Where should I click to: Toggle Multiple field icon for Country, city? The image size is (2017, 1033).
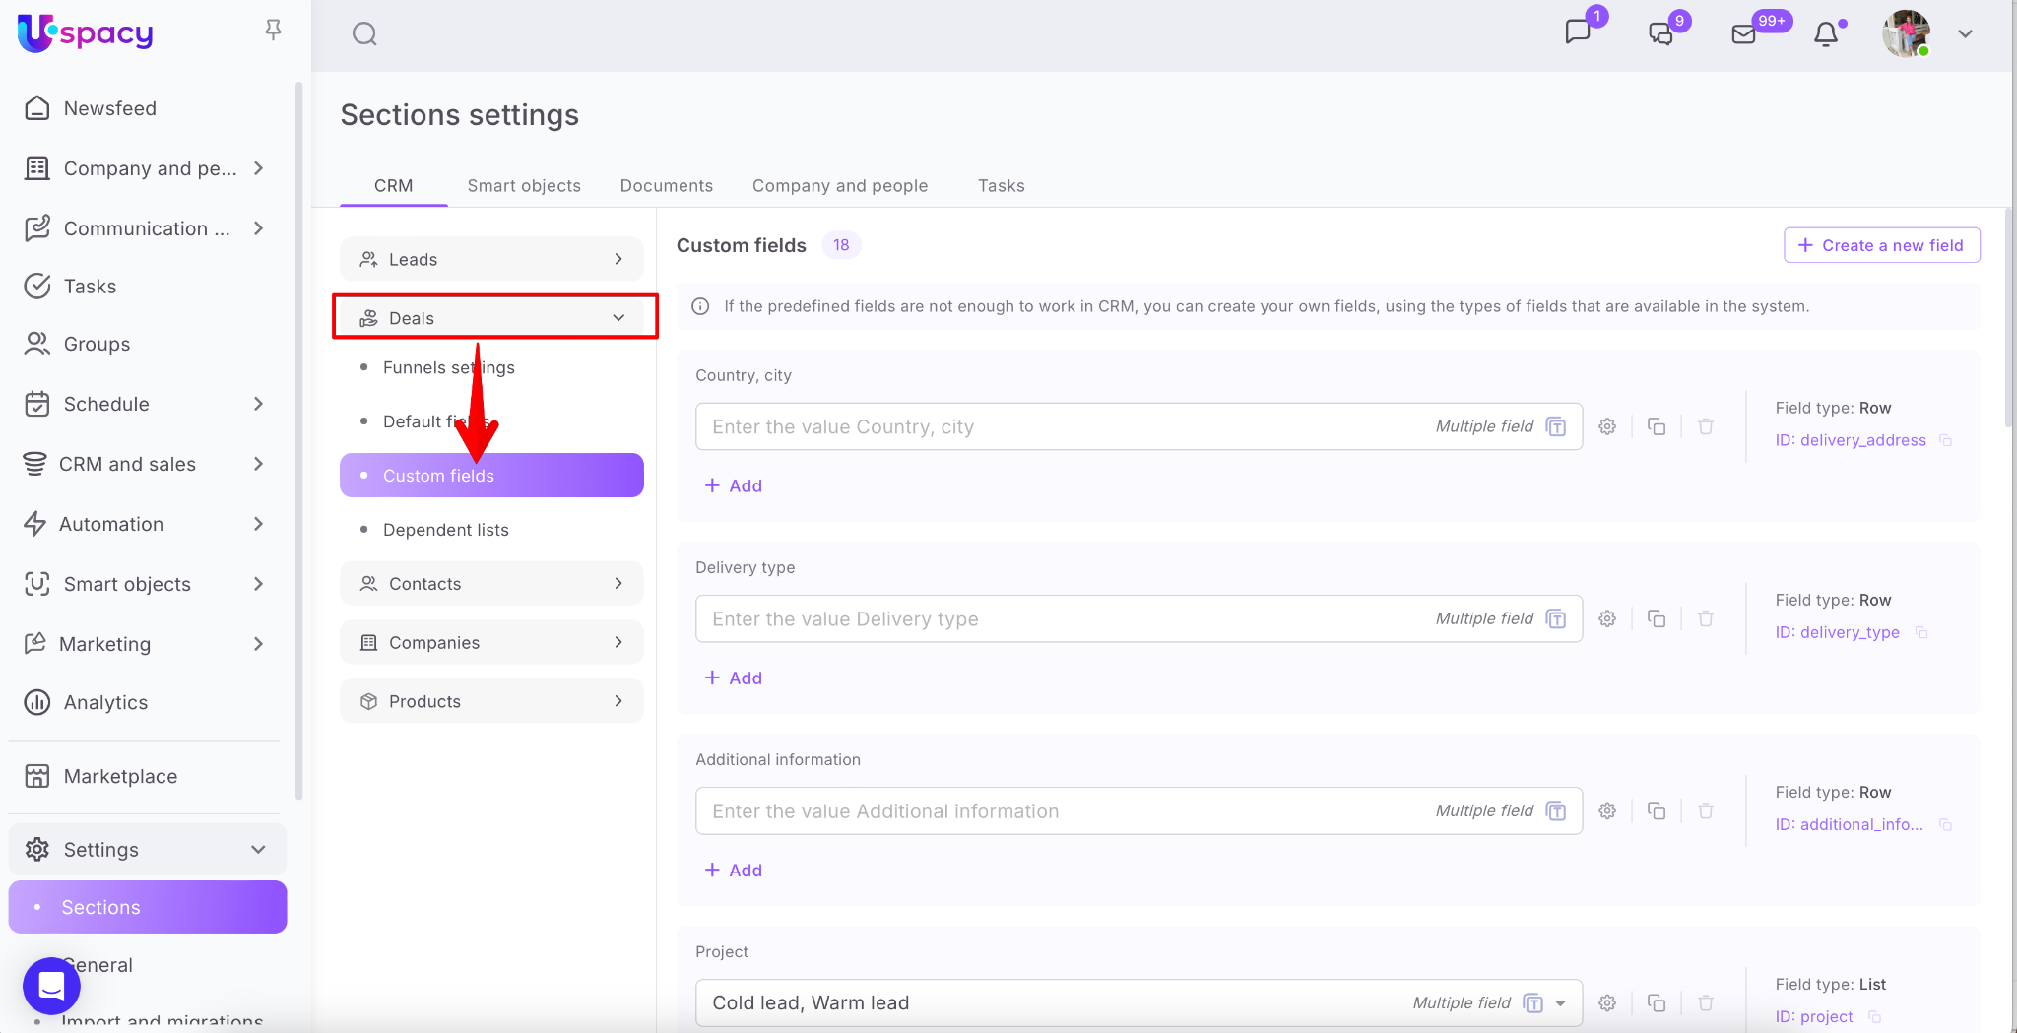click(x=1556, y=426)
